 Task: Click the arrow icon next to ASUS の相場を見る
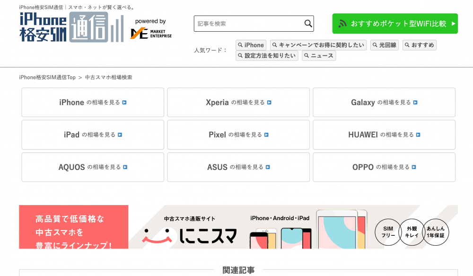[268, 167]
